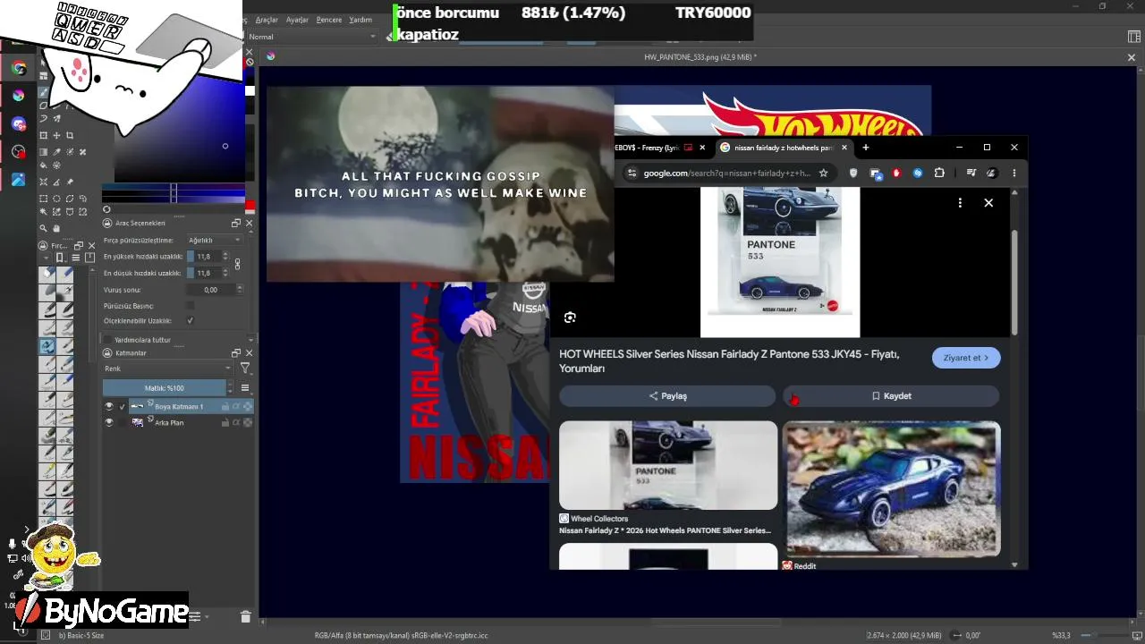Viewport: 1145px width, 644px height.
Task: Close the Katmanlar docker
Action: click(x=249, y=353)
